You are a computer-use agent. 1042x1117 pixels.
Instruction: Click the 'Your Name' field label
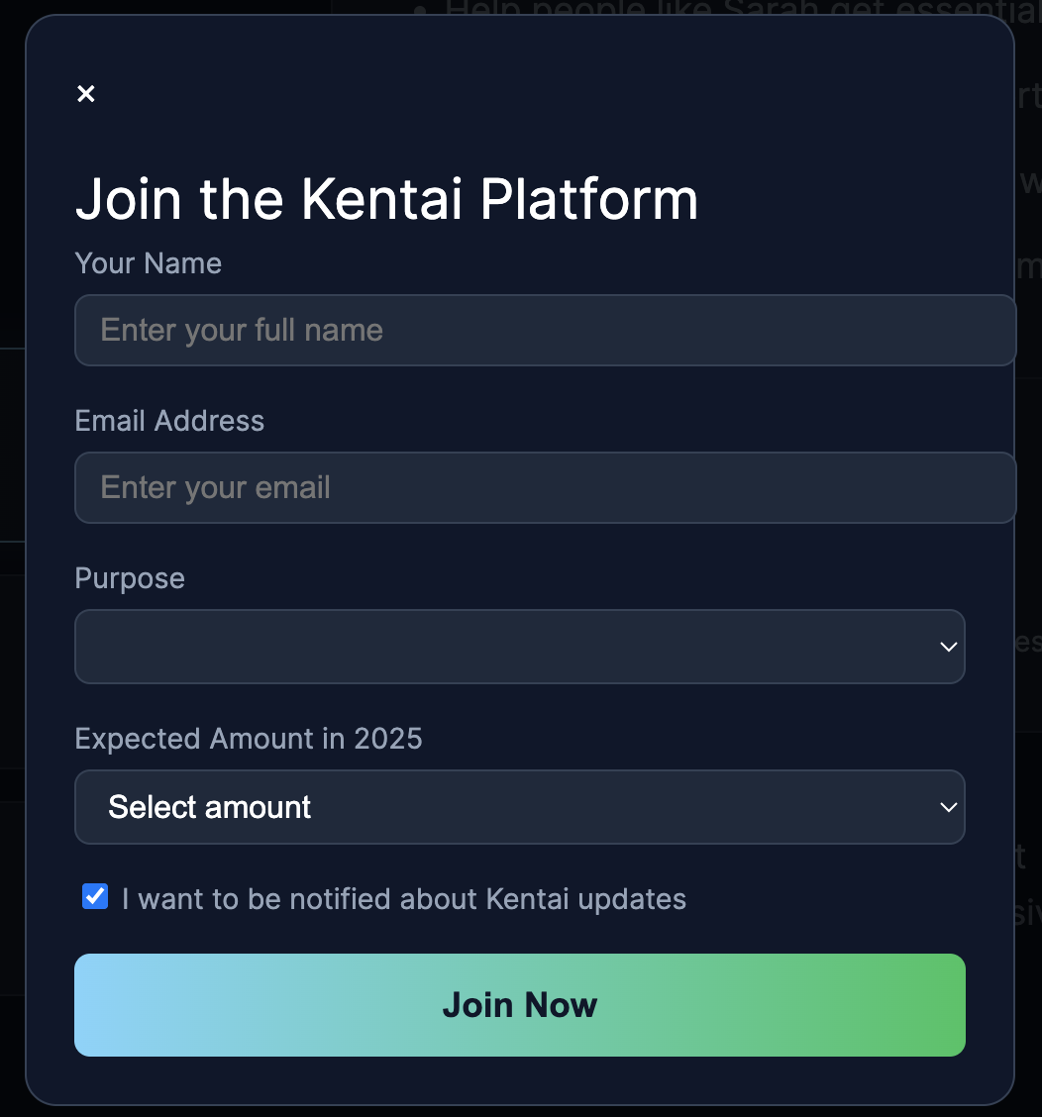point(149,263)
